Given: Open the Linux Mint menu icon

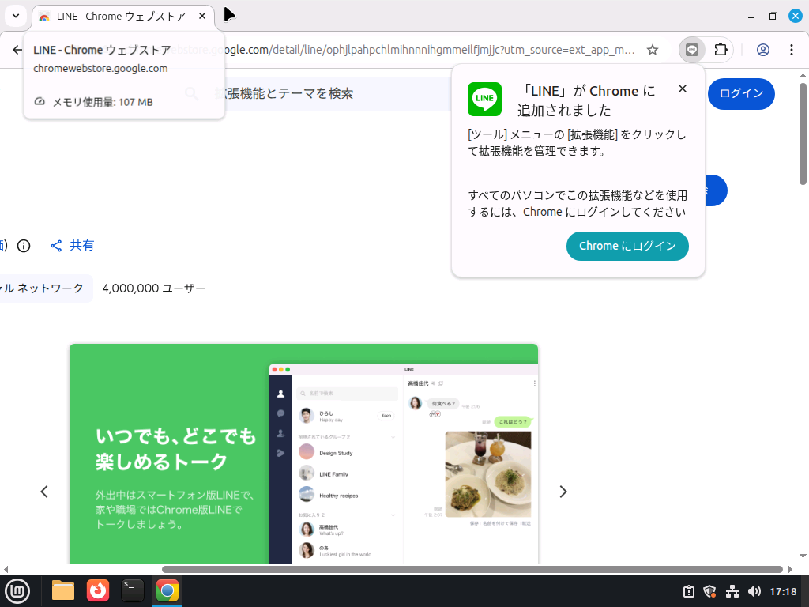Looking at the screenshot, I should coord(18,590).
